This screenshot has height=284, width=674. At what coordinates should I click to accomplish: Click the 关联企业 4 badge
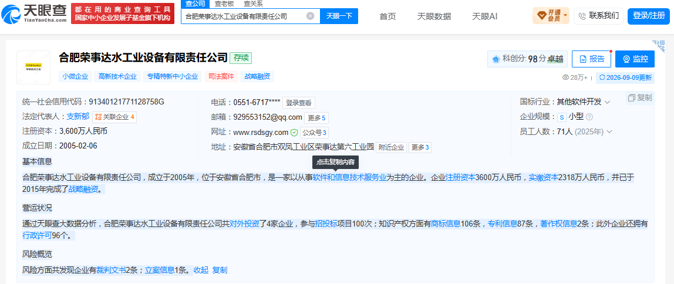(x=114, y=117)
